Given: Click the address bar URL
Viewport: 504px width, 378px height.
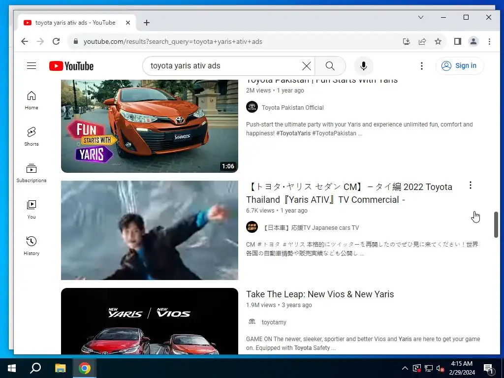Looking at the screenshot, I should 173,41.
